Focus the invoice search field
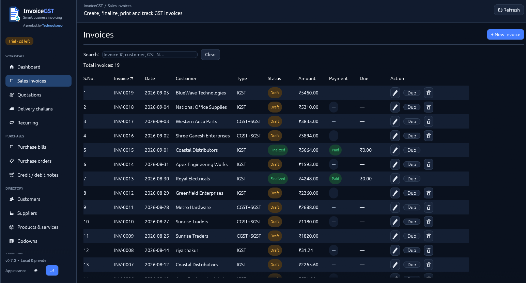Viewport: 526px width, 283px height. (150, 55)
